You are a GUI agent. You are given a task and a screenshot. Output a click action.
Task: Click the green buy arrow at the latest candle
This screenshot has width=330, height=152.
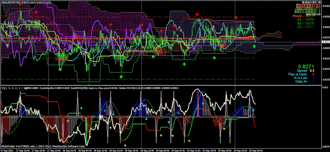(255, 45)
